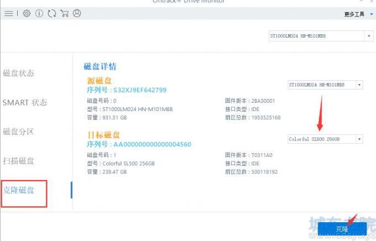
Task: Click the source 磁盘号码 : 0 line
Action: (x=102, y=101)
